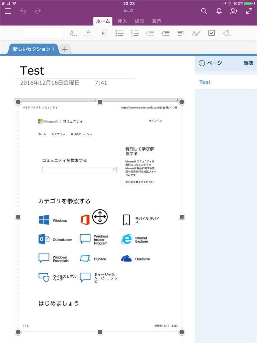Redo the last action
Image resolution: width=257 pixels, height=343 pixels.
38,11
